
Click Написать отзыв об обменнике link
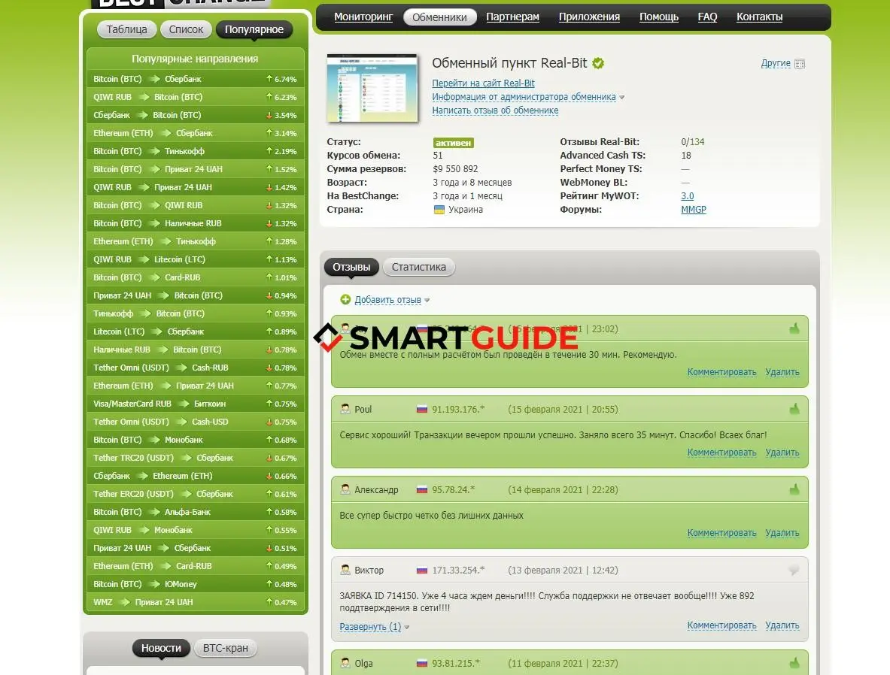494,110
